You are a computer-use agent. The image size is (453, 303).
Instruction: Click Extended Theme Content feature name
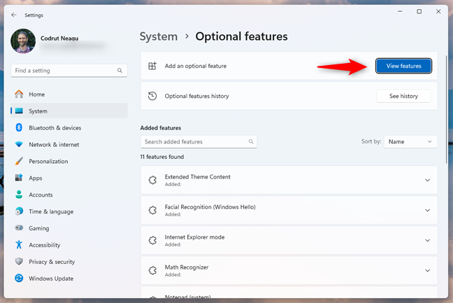coord(198,177)
